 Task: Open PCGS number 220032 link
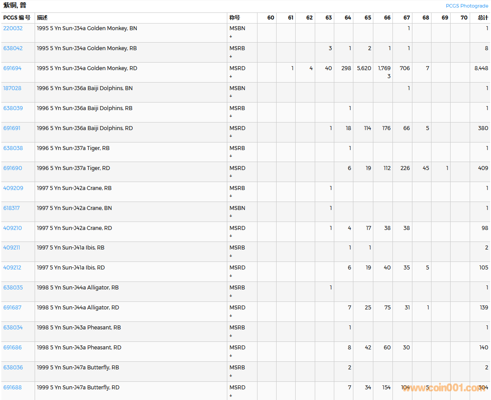[13, 28]
